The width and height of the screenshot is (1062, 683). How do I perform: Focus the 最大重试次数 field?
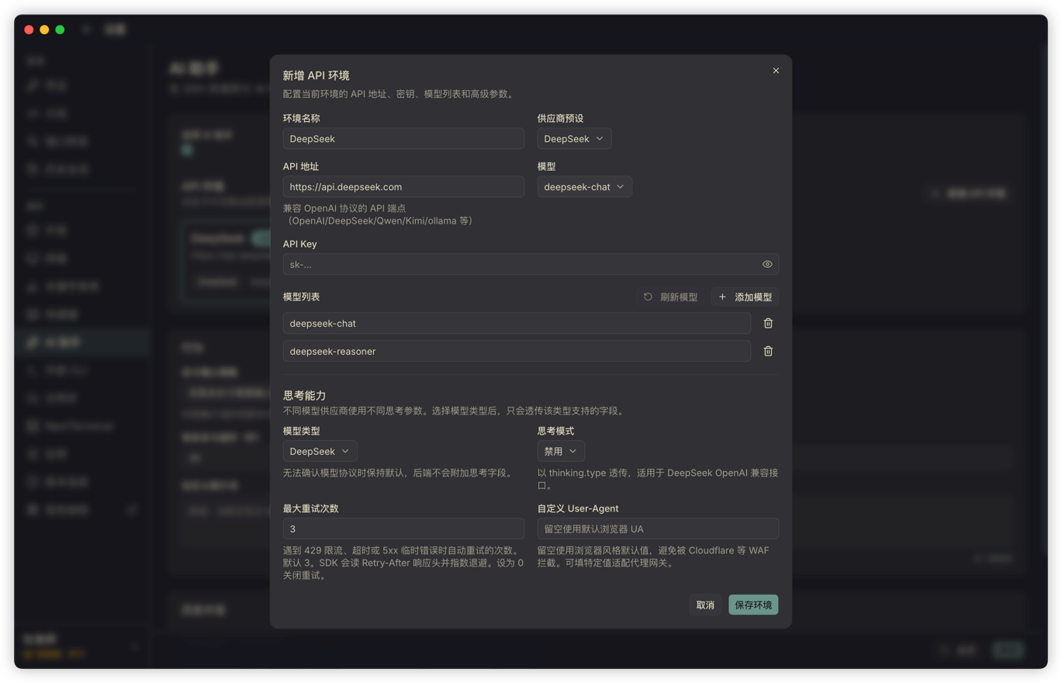pos(403,529)
